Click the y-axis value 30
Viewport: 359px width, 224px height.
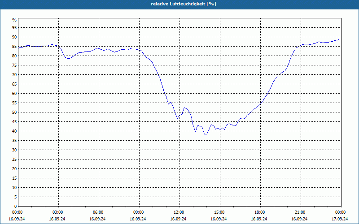14,150
